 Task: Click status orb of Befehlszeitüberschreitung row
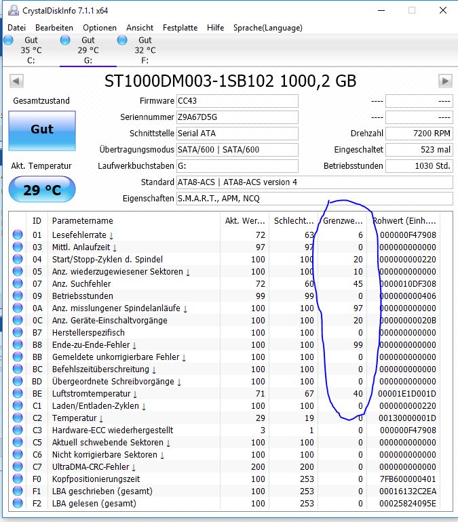pyautogui.click(x=18, y=369)
